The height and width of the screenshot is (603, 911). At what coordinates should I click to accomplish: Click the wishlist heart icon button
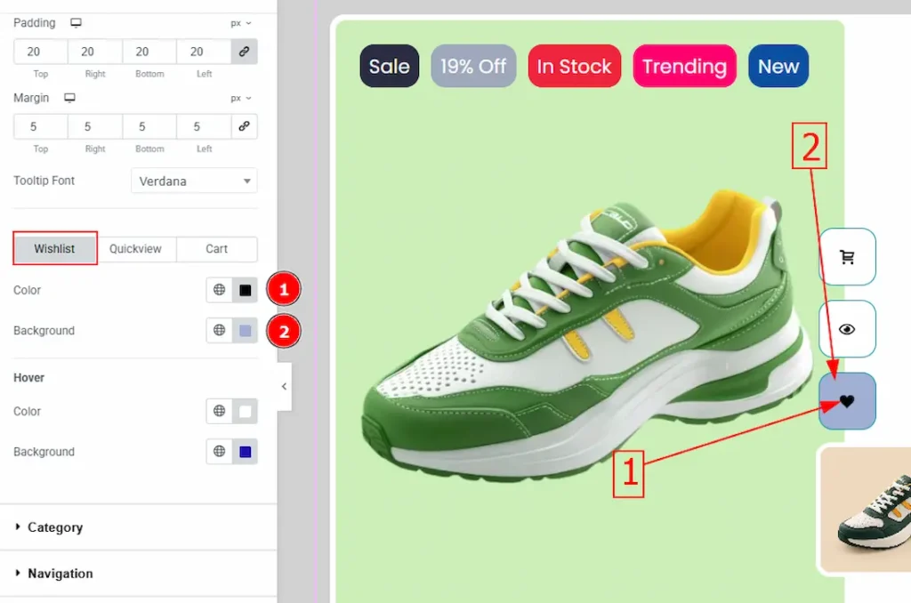pos(847,401)
